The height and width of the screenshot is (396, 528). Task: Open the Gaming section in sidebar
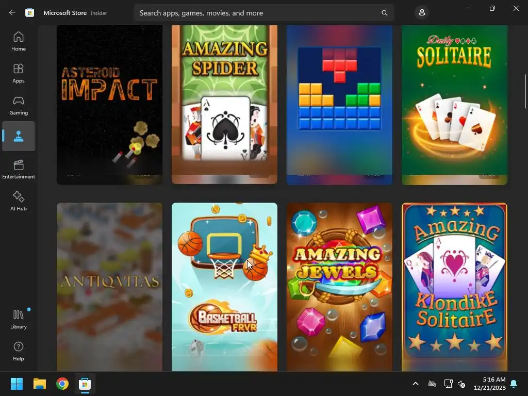pyautogui.click(x=19, y=105)
